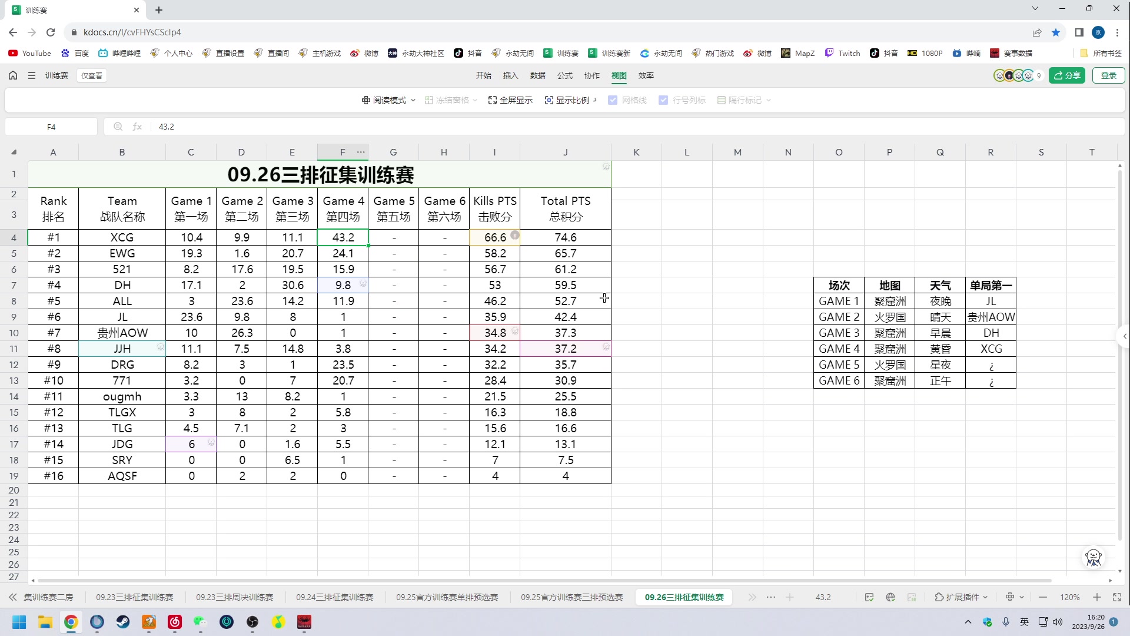Screen dimensions: 1130x636
Task: Open the 隔行标记 dropdown chevron
Action: pyautogui.click(x=770, y=100)
